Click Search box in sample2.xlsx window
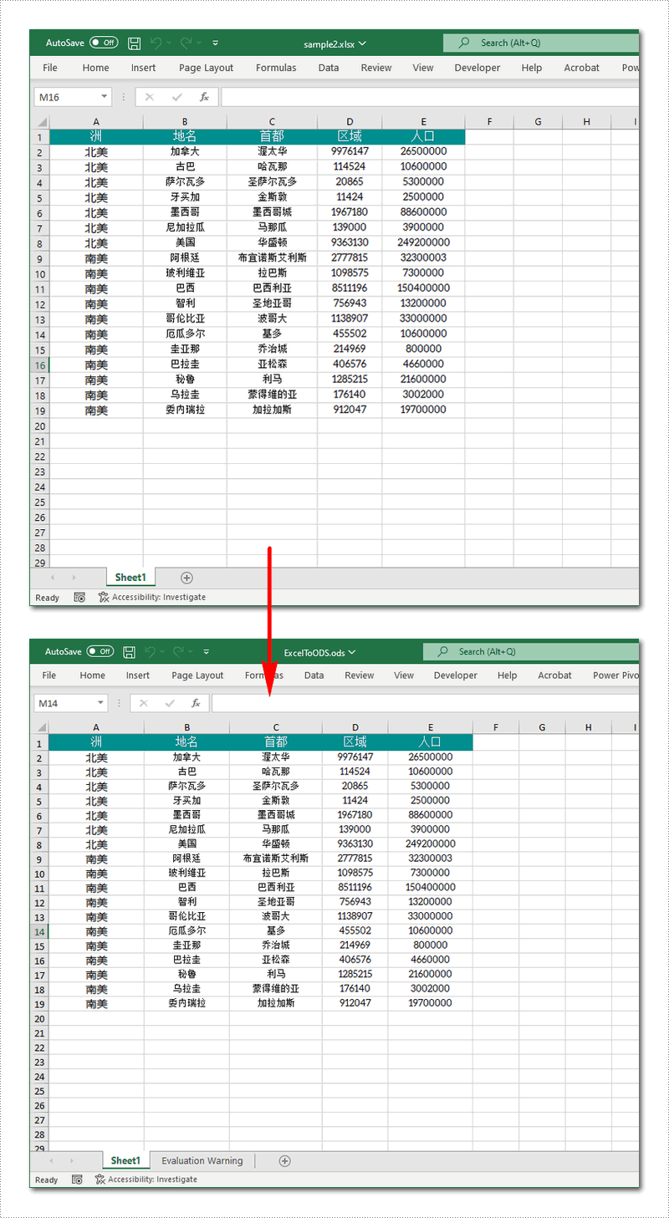Viewport: 669px width, 1218px height. 541,43
